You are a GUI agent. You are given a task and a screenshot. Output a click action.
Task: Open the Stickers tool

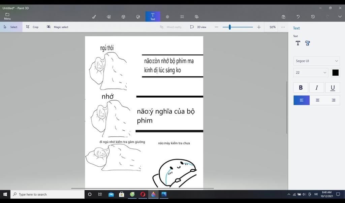(138, 17)
